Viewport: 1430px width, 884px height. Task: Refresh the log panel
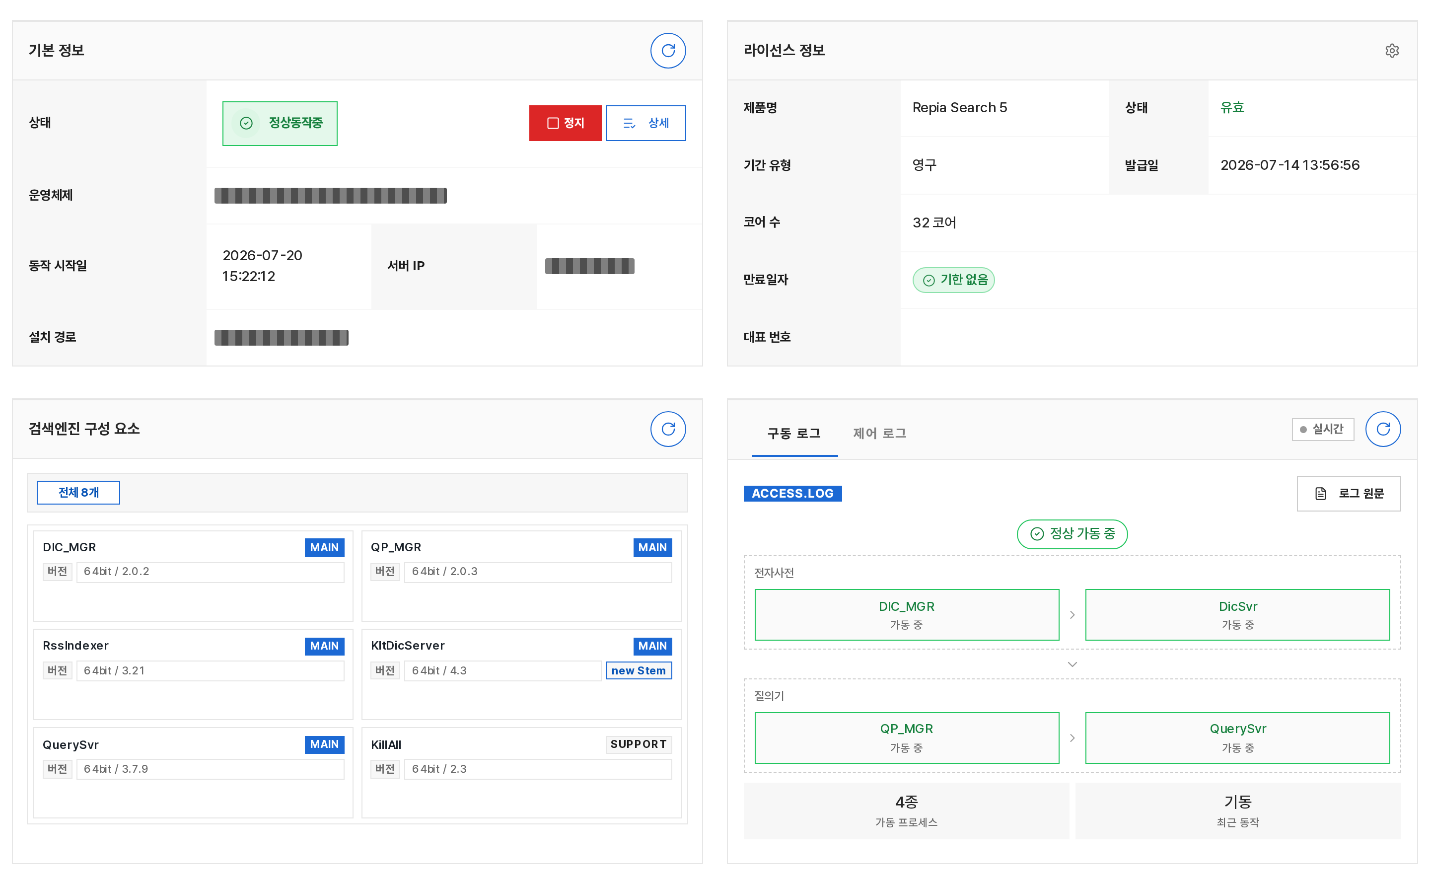click(x=1383, y=429)
